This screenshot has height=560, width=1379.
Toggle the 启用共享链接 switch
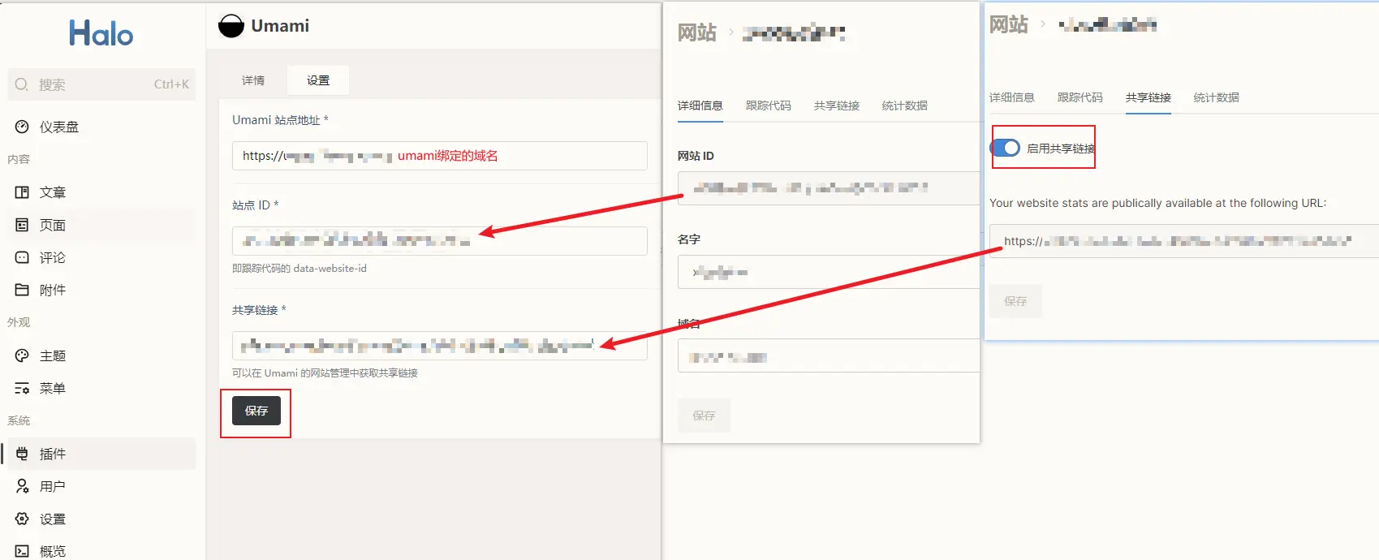point(1006,148)
